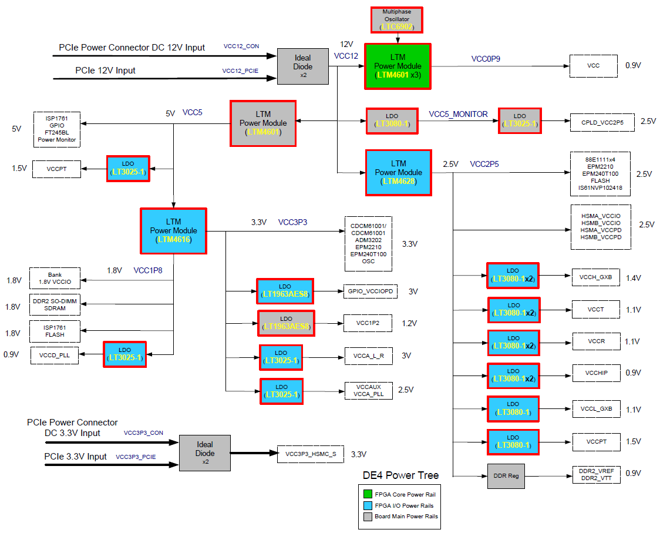
Task: Click the DDR2 SO-DIMM SDRAM box
Action: click(55, 304)
